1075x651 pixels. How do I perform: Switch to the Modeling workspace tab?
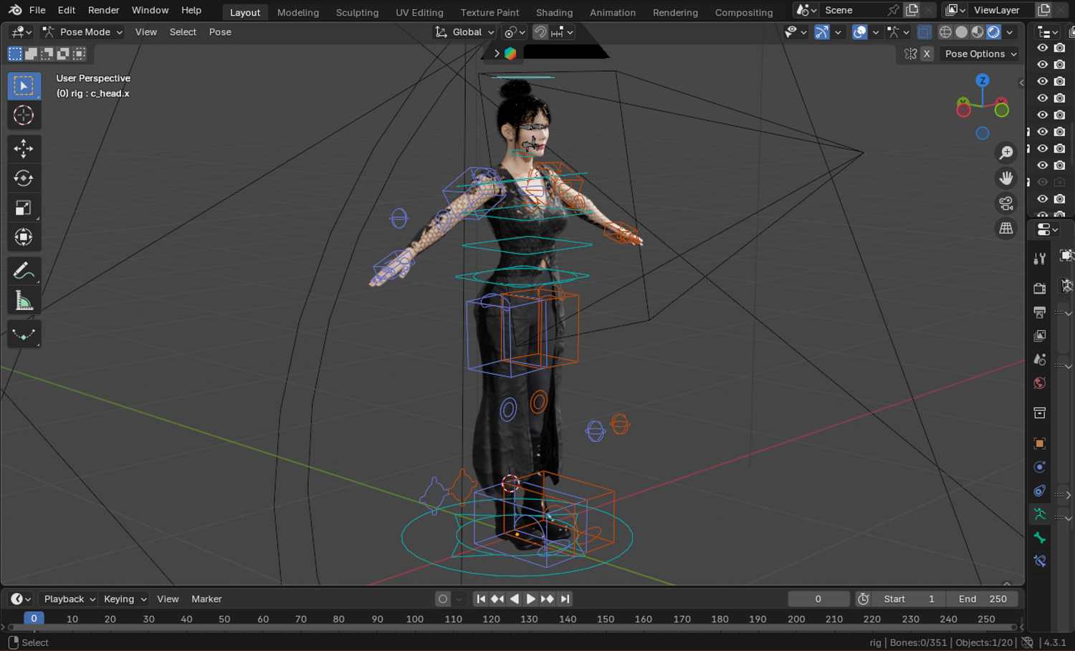click(298, 12)
